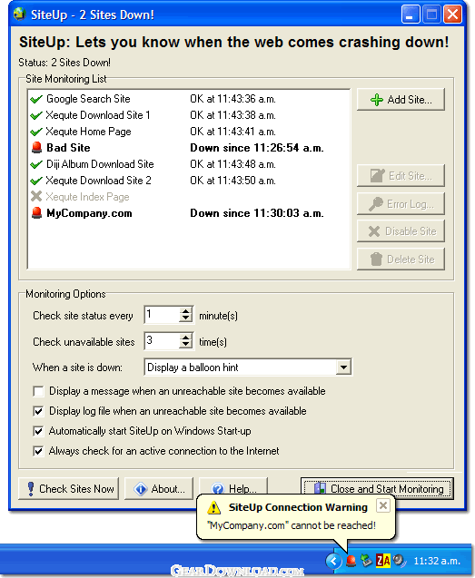Click Close and Start Monitoring
Image resolution: width=475 pixels, height=578 pixels.
[x=378, y=489]
